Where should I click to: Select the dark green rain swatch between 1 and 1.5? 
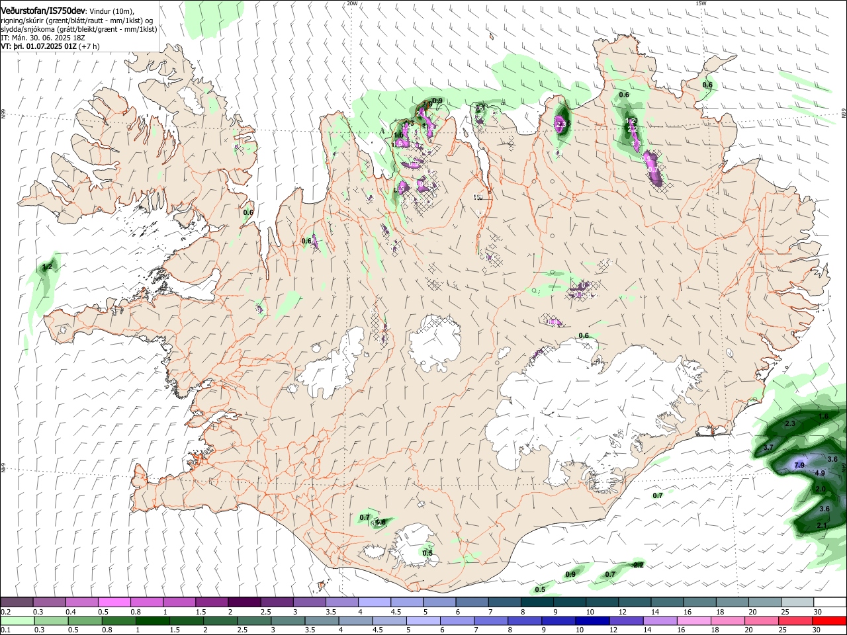(x=152, y=621)
